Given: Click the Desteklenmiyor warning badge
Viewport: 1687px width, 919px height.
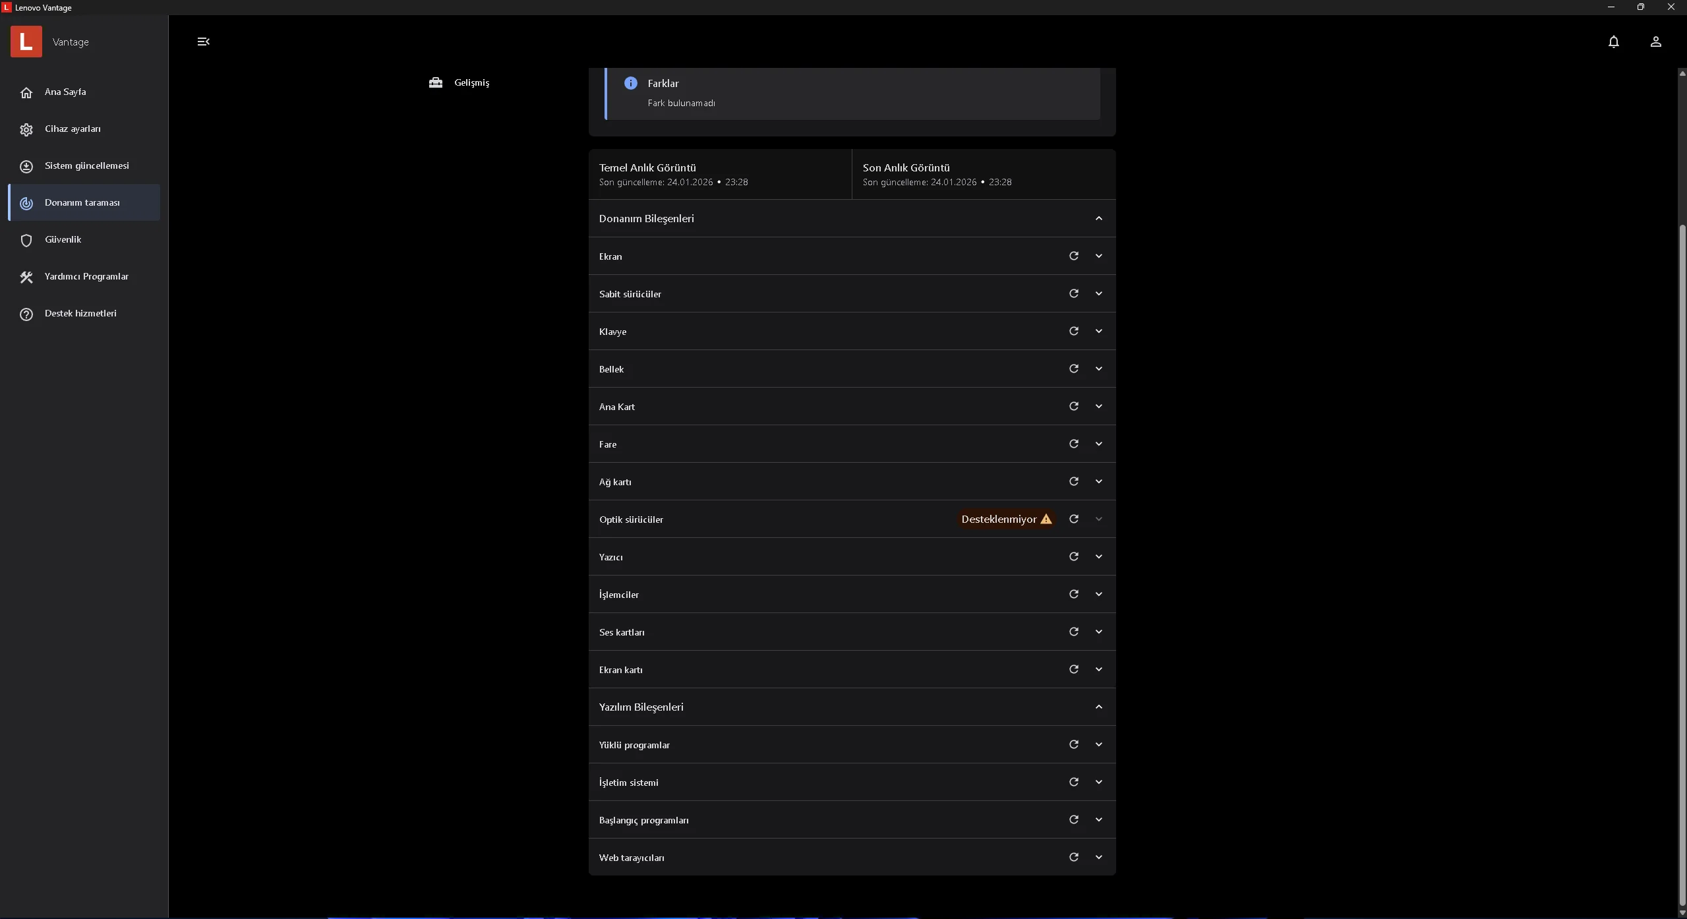Looking at the screenshot, I should coord(1006,519).
